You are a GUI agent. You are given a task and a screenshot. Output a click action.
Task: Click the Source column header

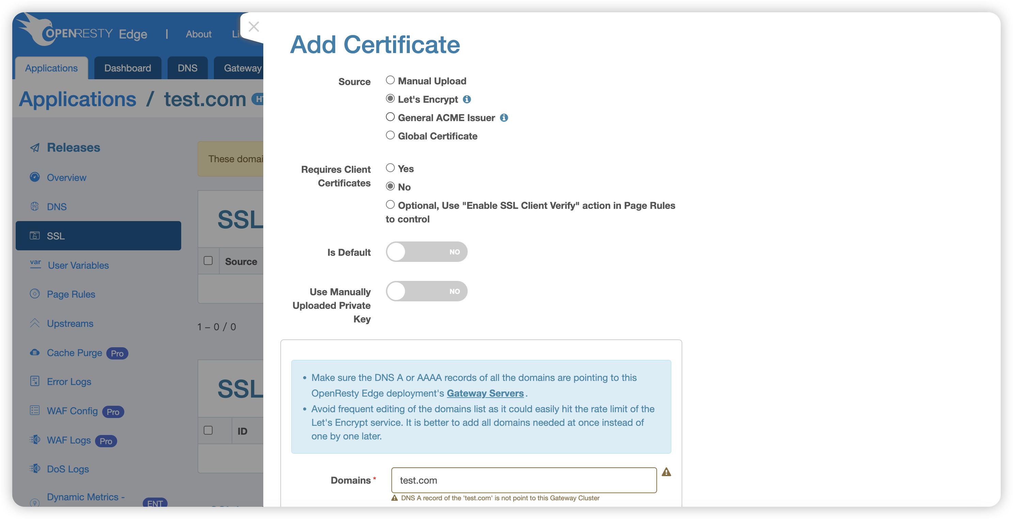click(241, 262)
